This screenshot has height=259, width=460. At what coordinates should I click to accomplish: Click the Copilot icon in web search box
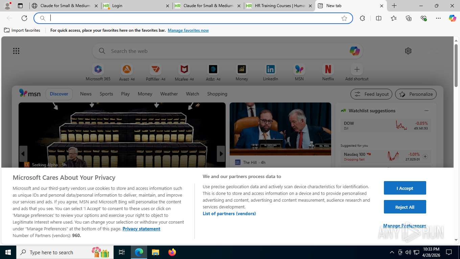(354, 51)
